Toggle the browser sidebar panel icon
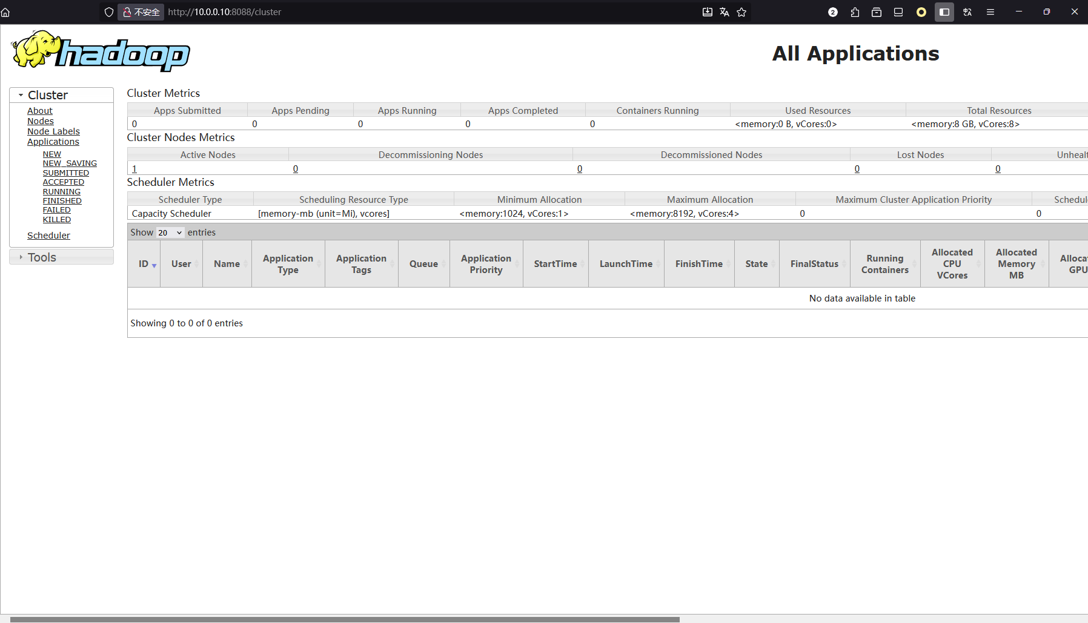 click(x=943, y=12)
